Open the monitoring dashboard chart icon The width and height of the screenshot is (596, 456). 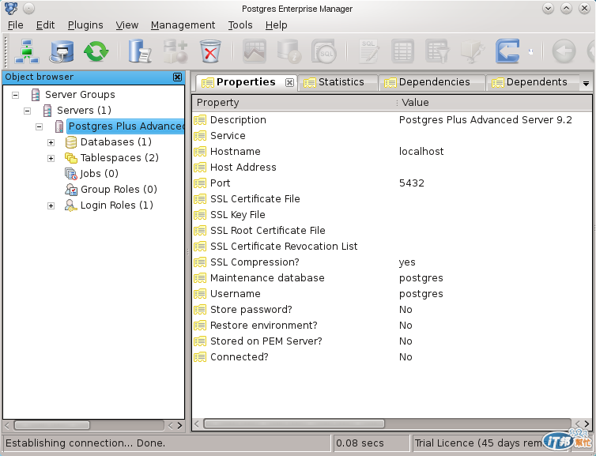[x=255, y=51]
